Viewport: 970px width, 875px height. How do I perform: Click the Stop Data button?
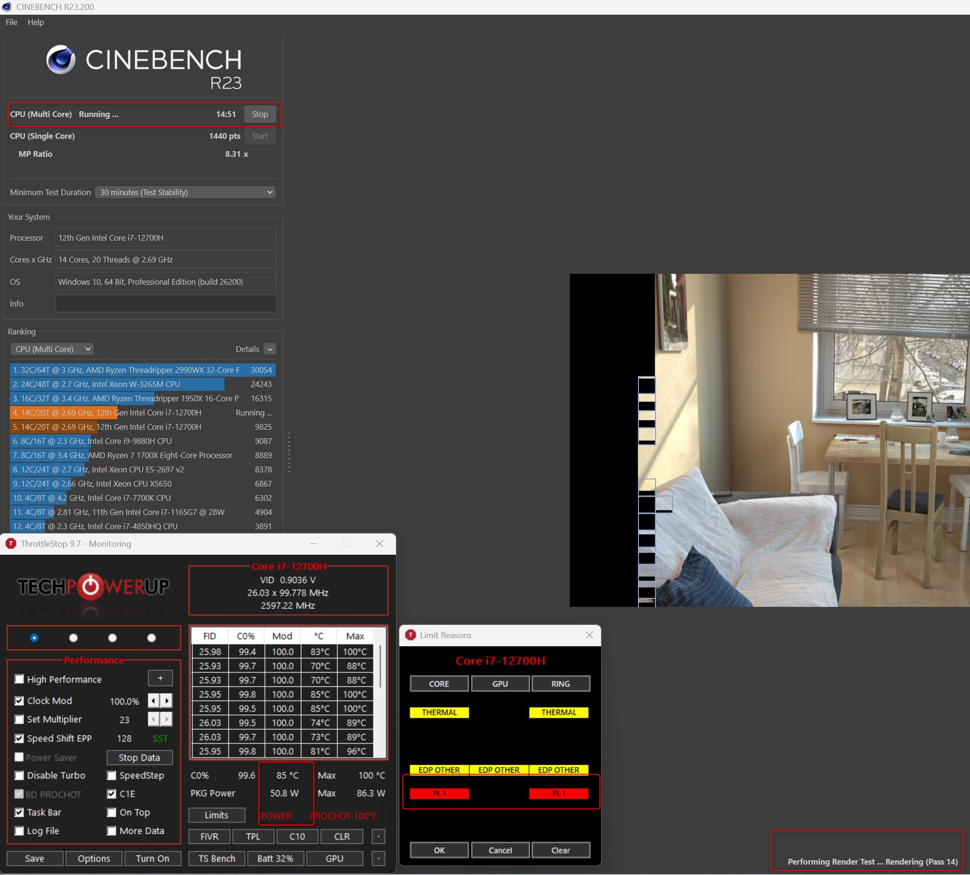[x=139, y=758]
